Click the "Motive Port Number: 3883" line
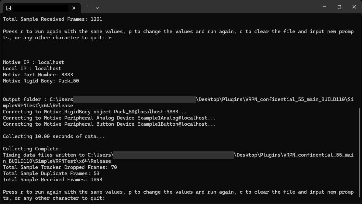The image size is (362, 204). click(x=38, y=75)
